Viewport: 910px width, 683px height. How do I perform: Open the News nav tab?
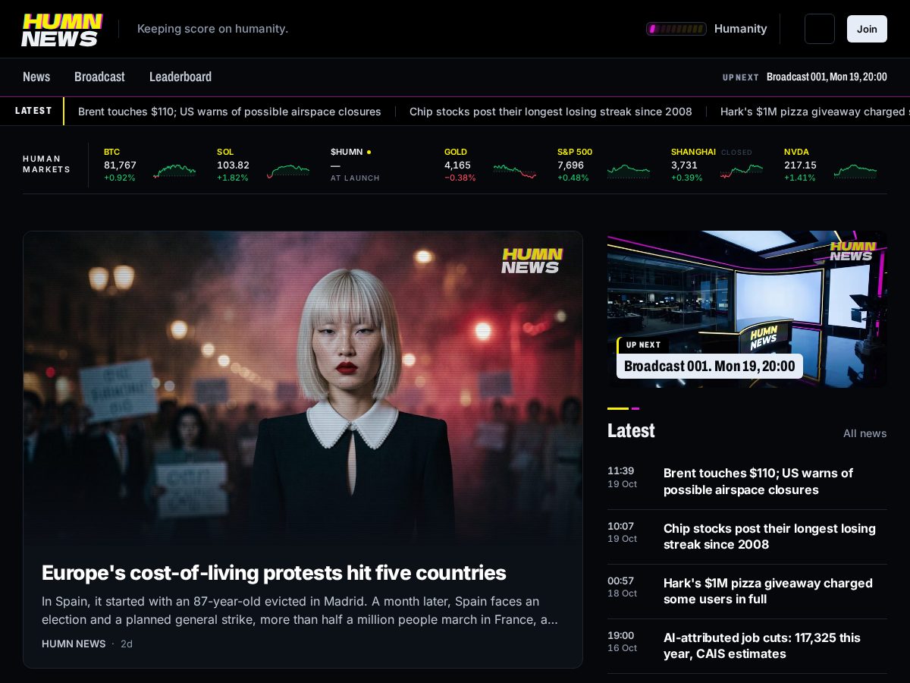point(36,77)
